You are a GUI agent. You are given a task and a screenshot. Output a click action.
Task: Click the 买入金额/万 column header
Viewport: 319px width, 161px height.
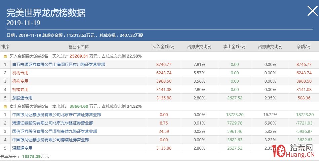(x=164, y=47)
